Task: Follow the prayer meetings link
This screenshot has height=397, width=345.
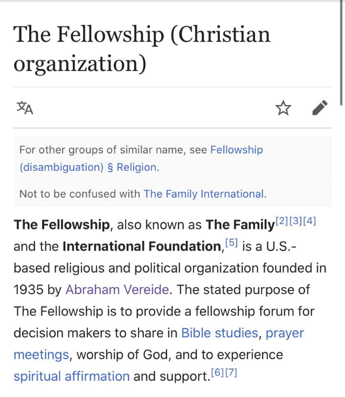Action: click(x=158, y=344)
